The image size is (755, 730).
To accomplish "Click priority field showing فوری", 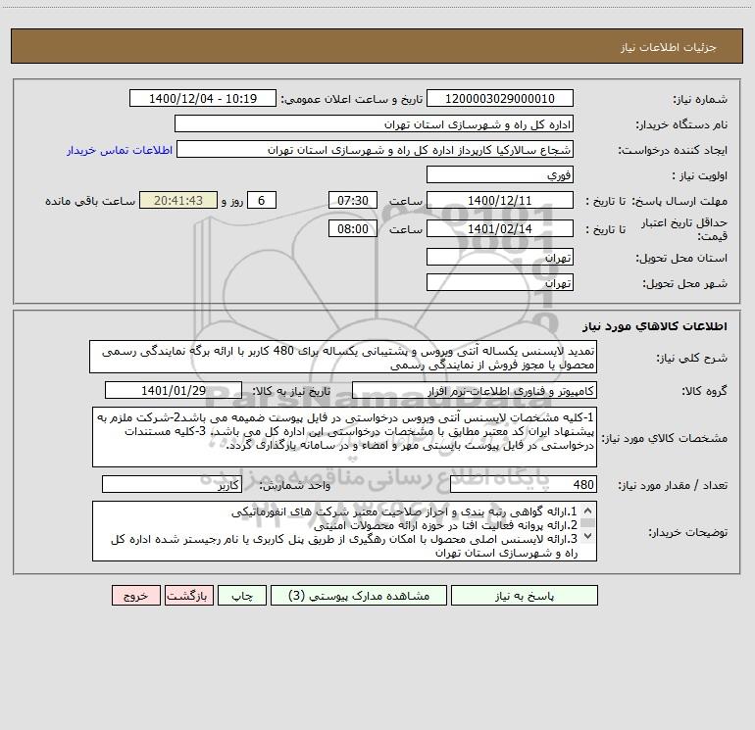I will pos(500,175).
